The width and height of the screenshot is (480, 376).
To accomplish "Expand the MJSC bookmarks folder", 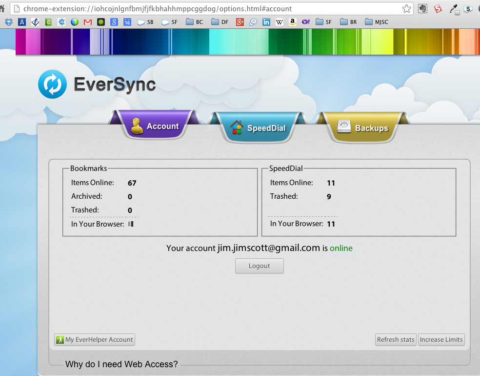I will pos(377,22).
